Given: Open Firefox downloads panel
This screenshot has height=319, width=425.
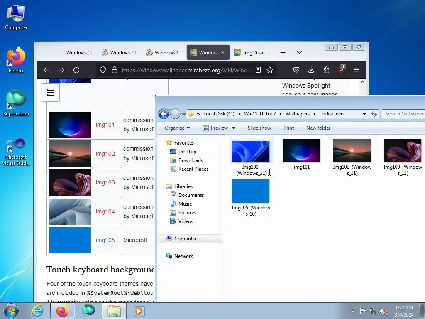Looking at the screenshot, I should 311,70.
